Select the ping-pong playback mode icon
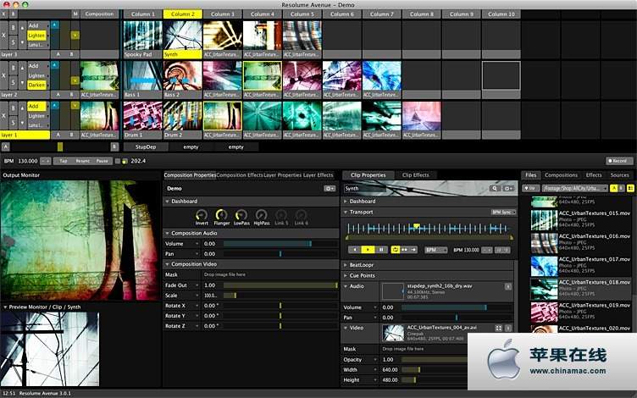This screenshot has height=398, width=637. tap(404, 250)
